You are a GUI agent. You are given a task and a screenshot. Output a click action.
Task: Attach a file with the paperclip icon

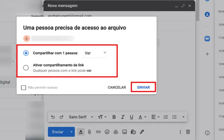89,132
